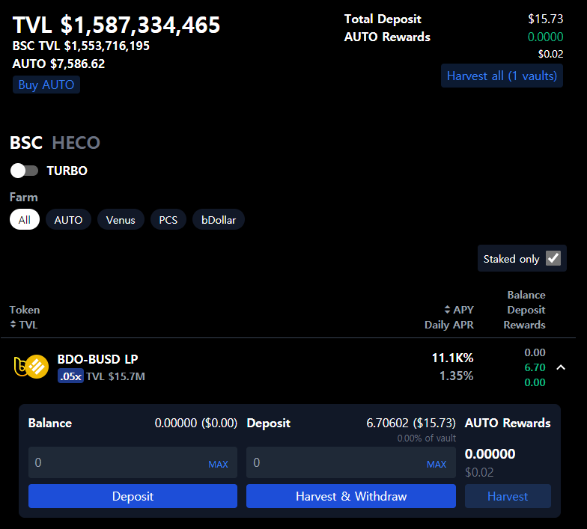Viewport: 587px width, 529px height.
Task: Filter farms by Venus
Action: [x=121, y=220]
